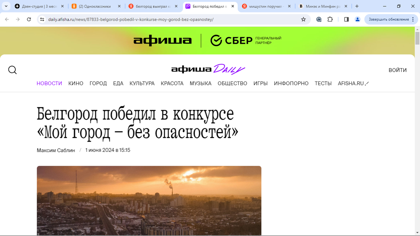
Task: Open the КУЛЬТУРА section
Action: [142, 84]
